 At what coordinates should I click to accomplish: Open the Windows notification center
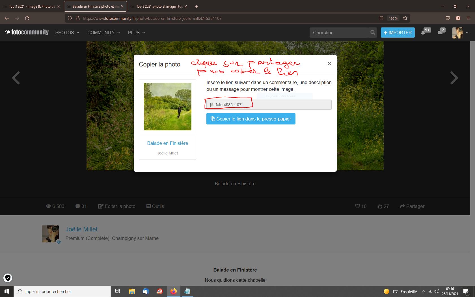click(x=466, y=291)
